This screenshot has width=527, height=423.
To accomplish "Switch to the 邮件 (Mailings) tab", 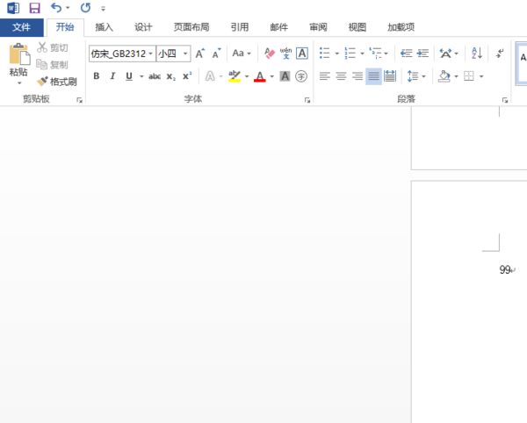I will point(279,27).
